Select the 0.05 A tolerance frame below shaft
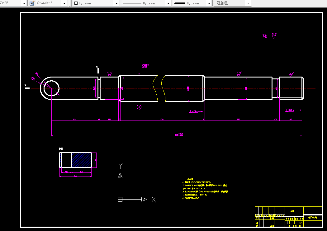 coord(193,111)
